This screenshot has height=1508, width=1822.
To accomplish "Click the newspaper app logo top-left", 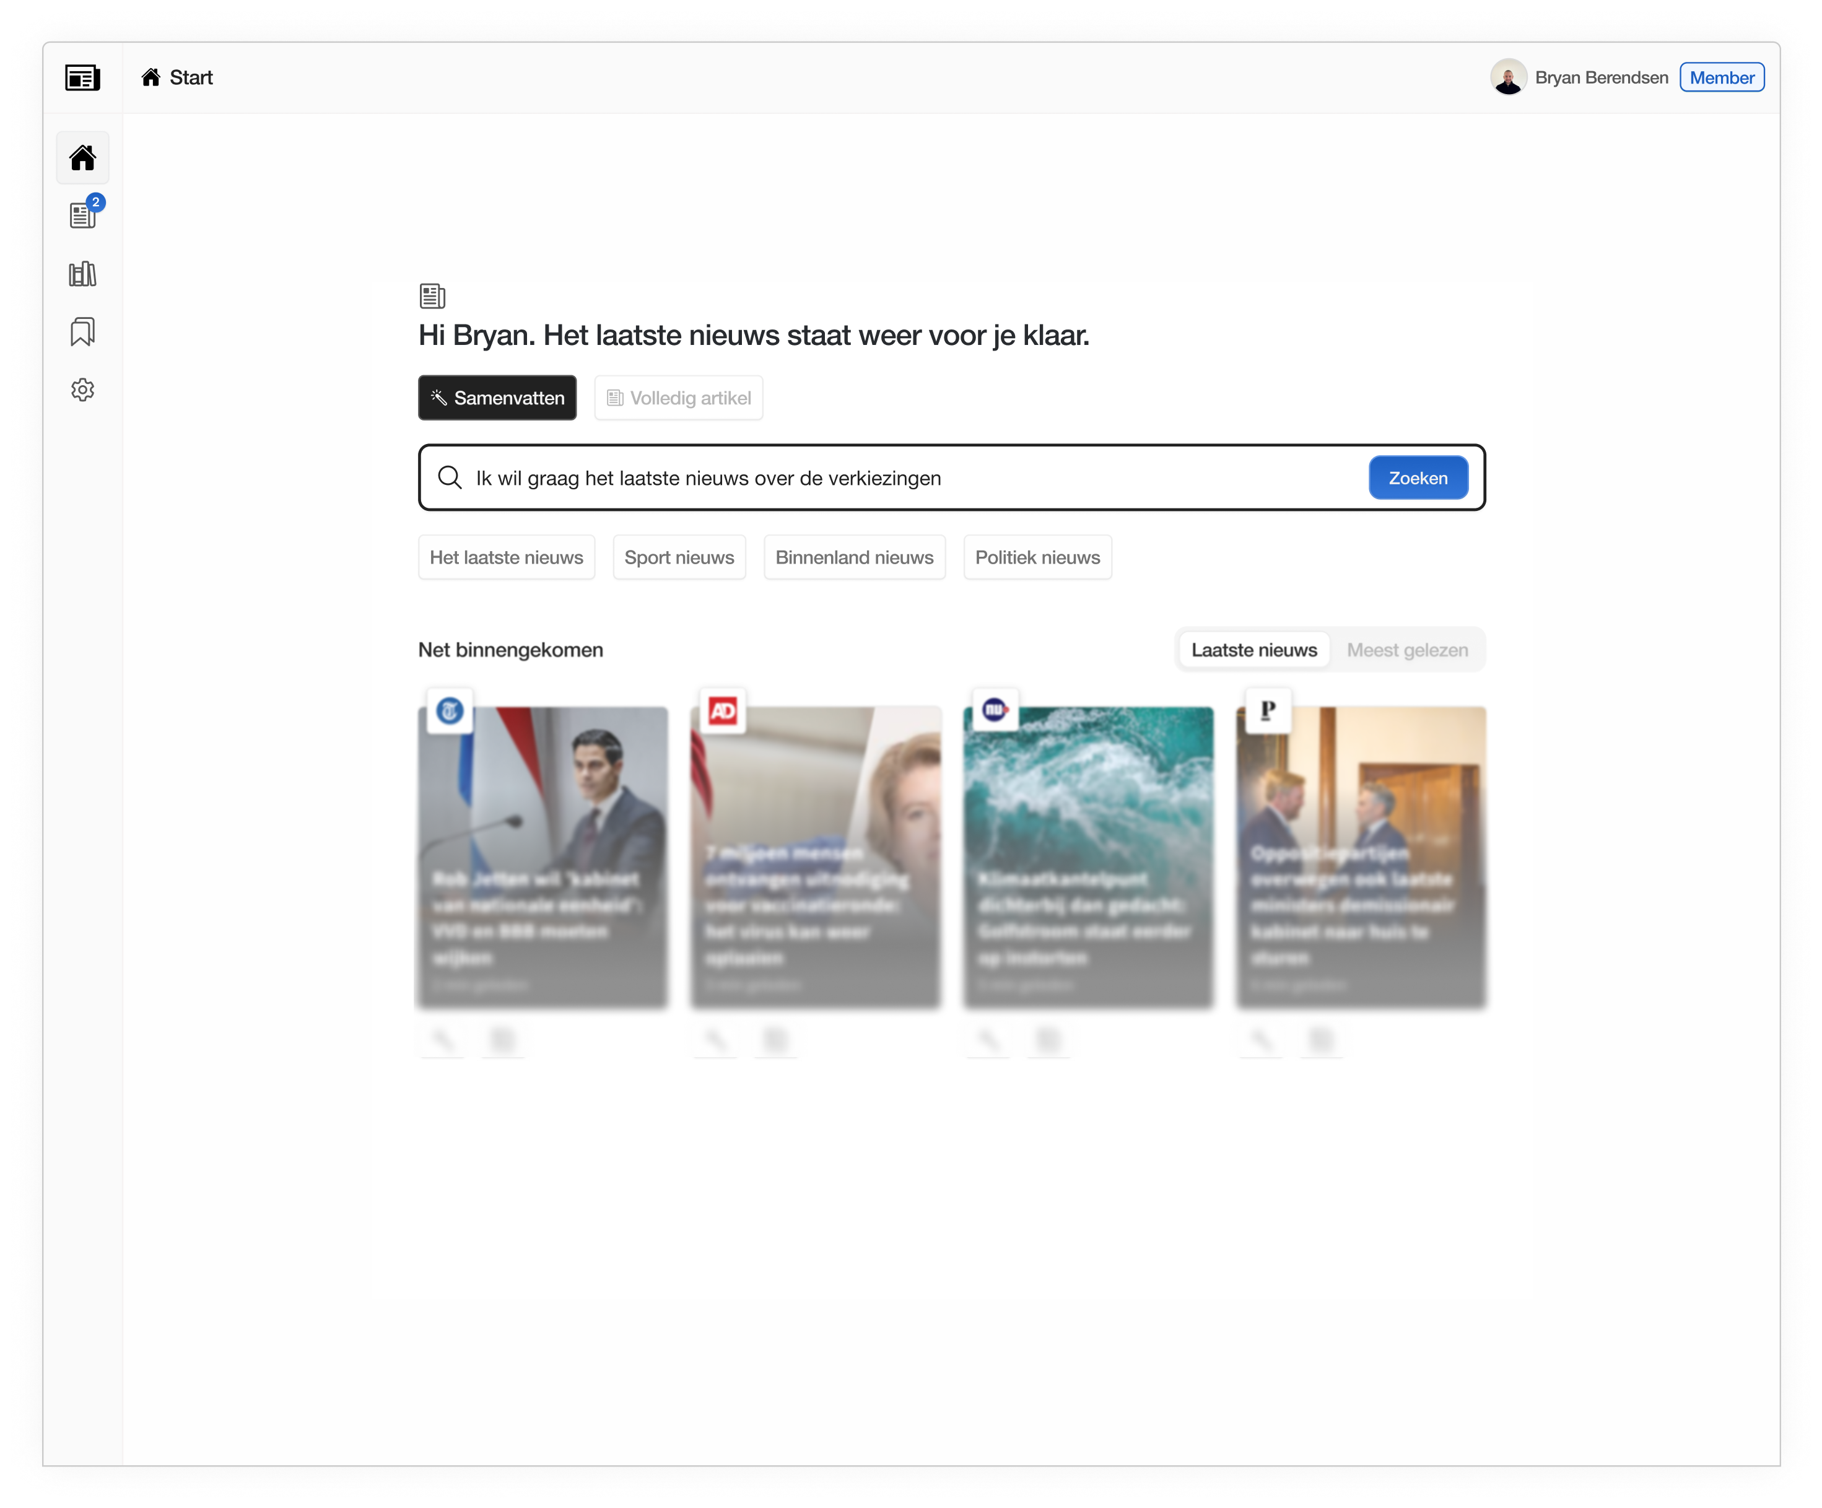I will click(82, 78).
